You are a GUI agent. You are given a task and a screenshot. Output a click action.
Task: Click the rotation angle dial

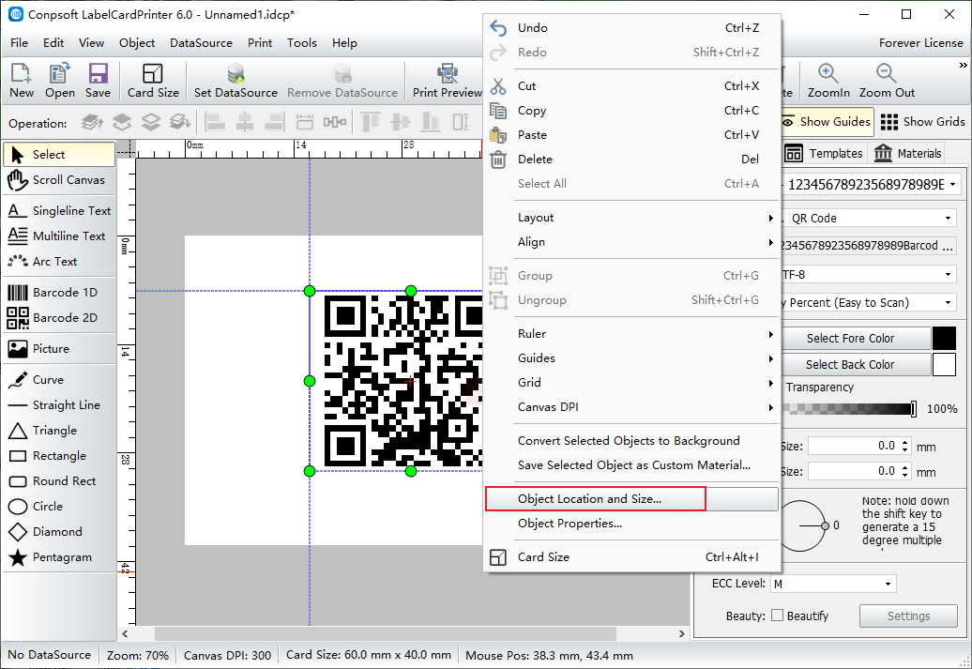(802, 525)
